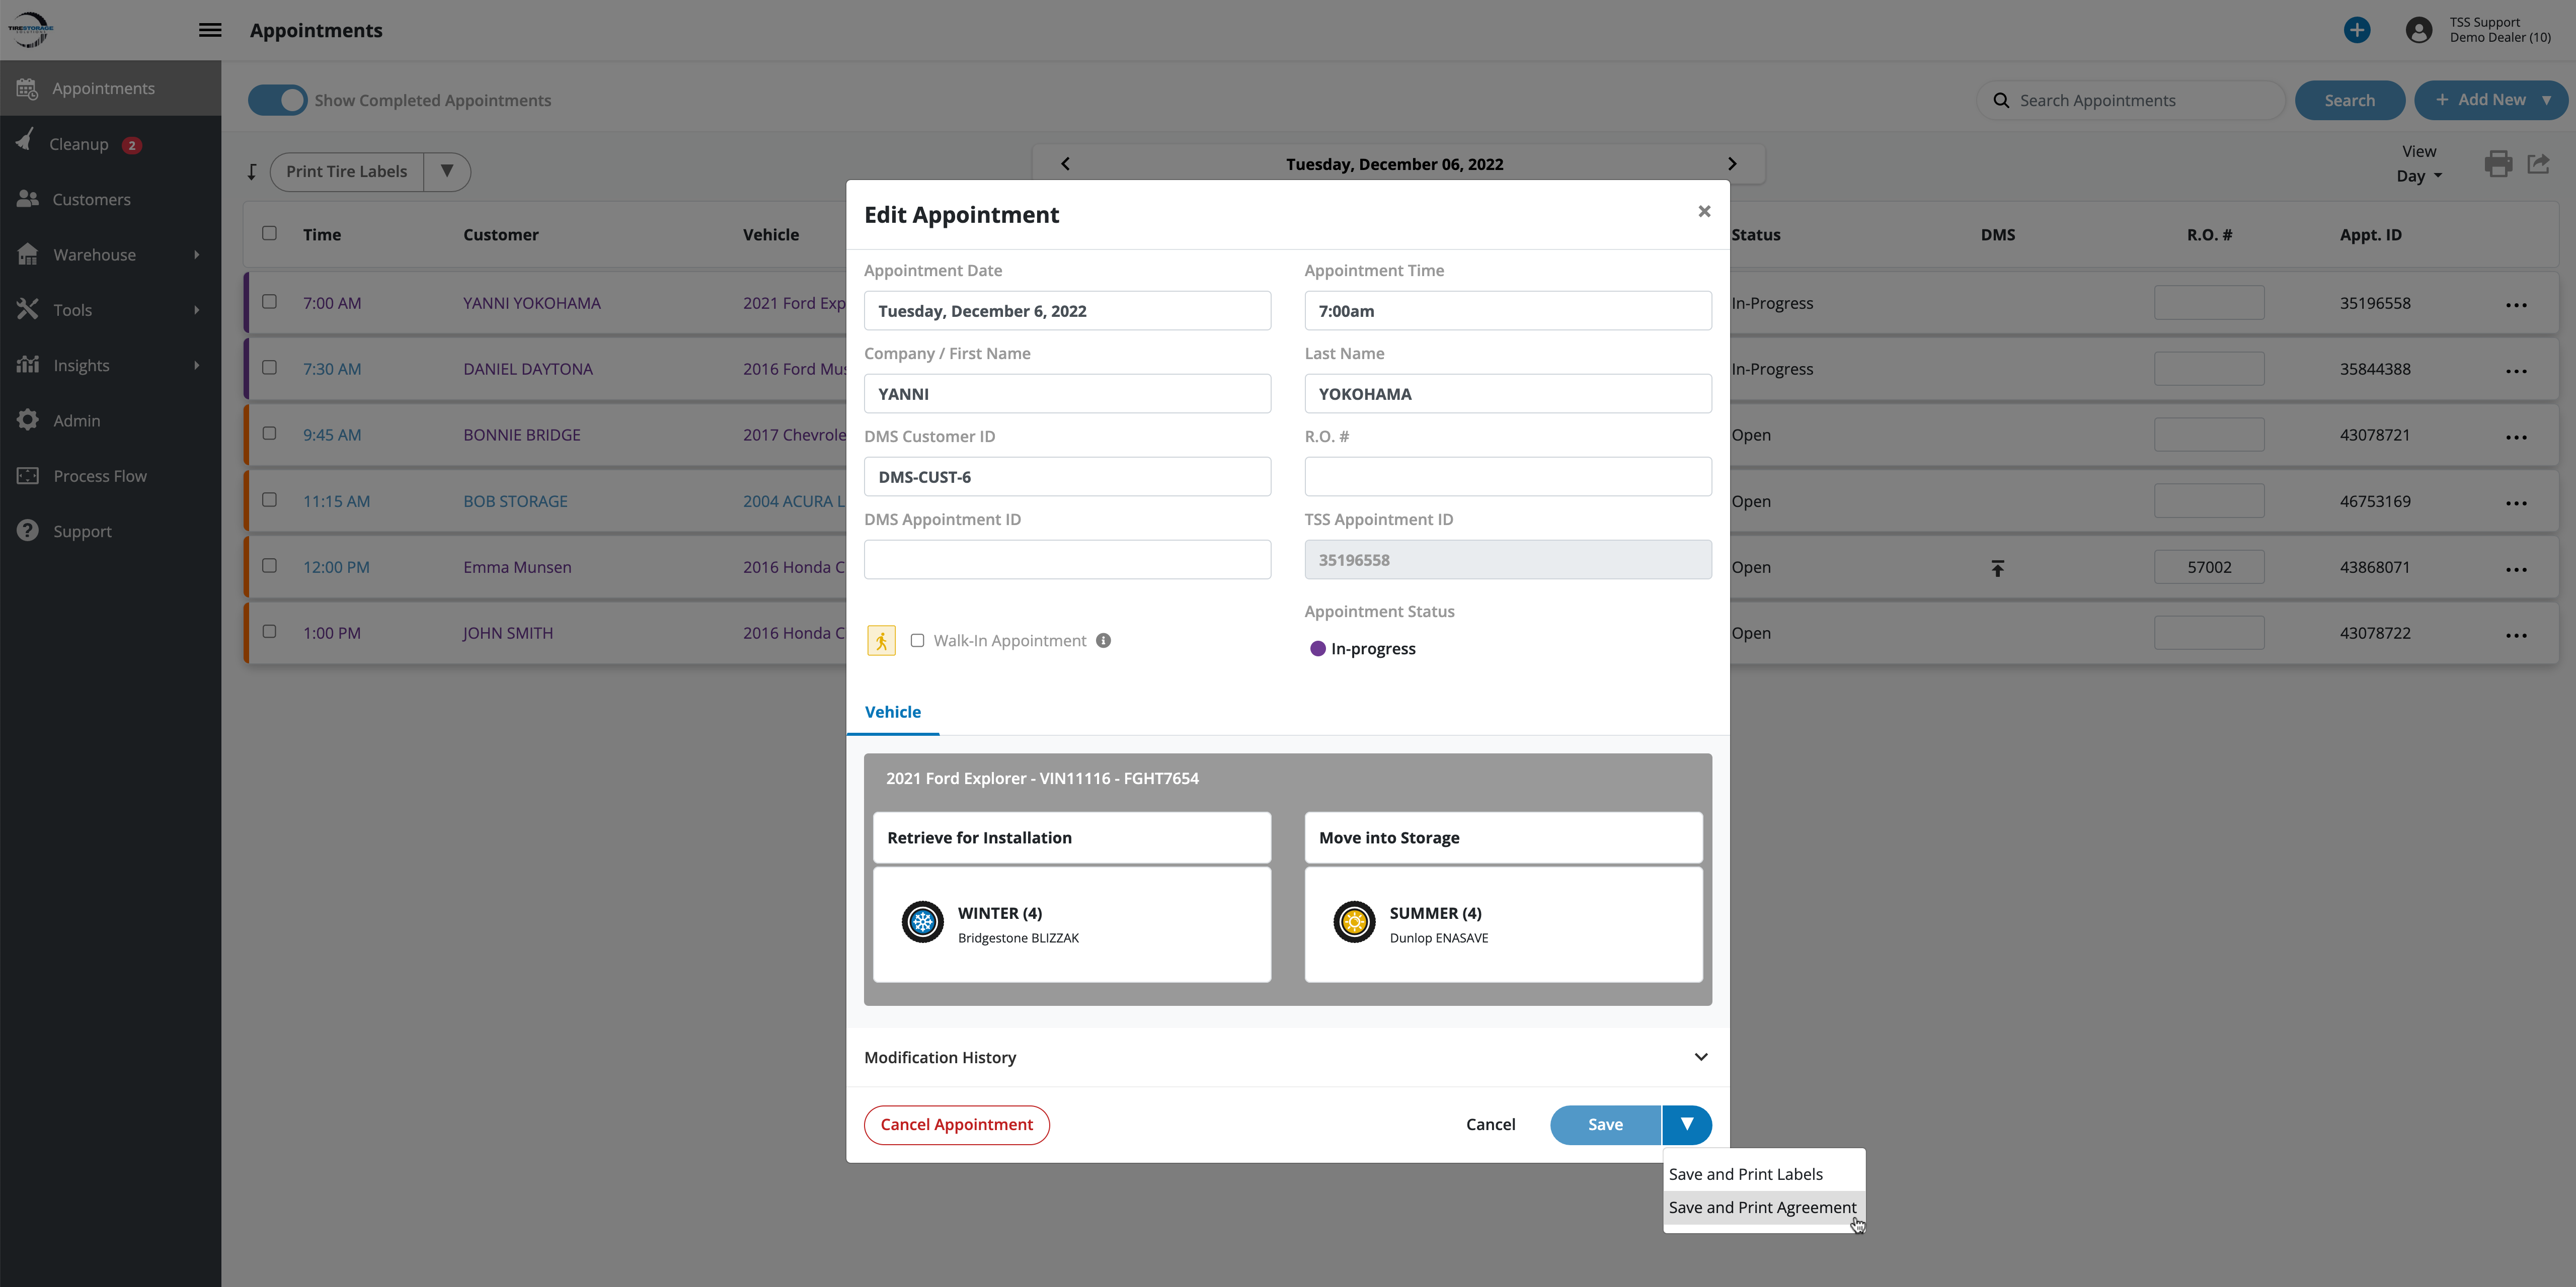This screenshot has height=1287, width=2576.
Task: Click the Walk-In info icon
Action: point(1103,641)
